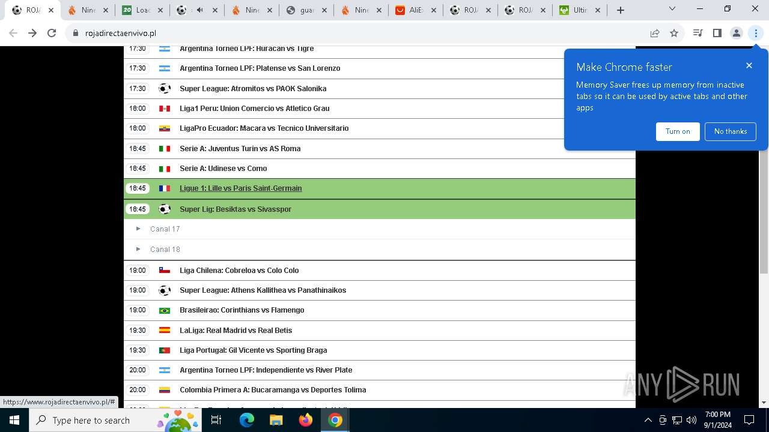Turn on Memory Saver
769x432 pixels.
[x=678, y=131]
